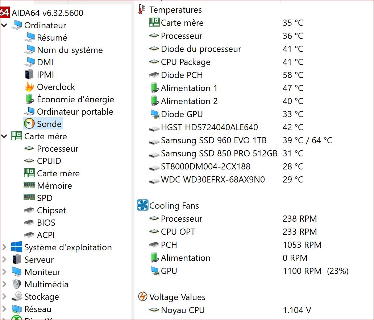Click the Ordinateur portable laptop icon
This screenshot has width=374, height=320.
coord(29,111)
